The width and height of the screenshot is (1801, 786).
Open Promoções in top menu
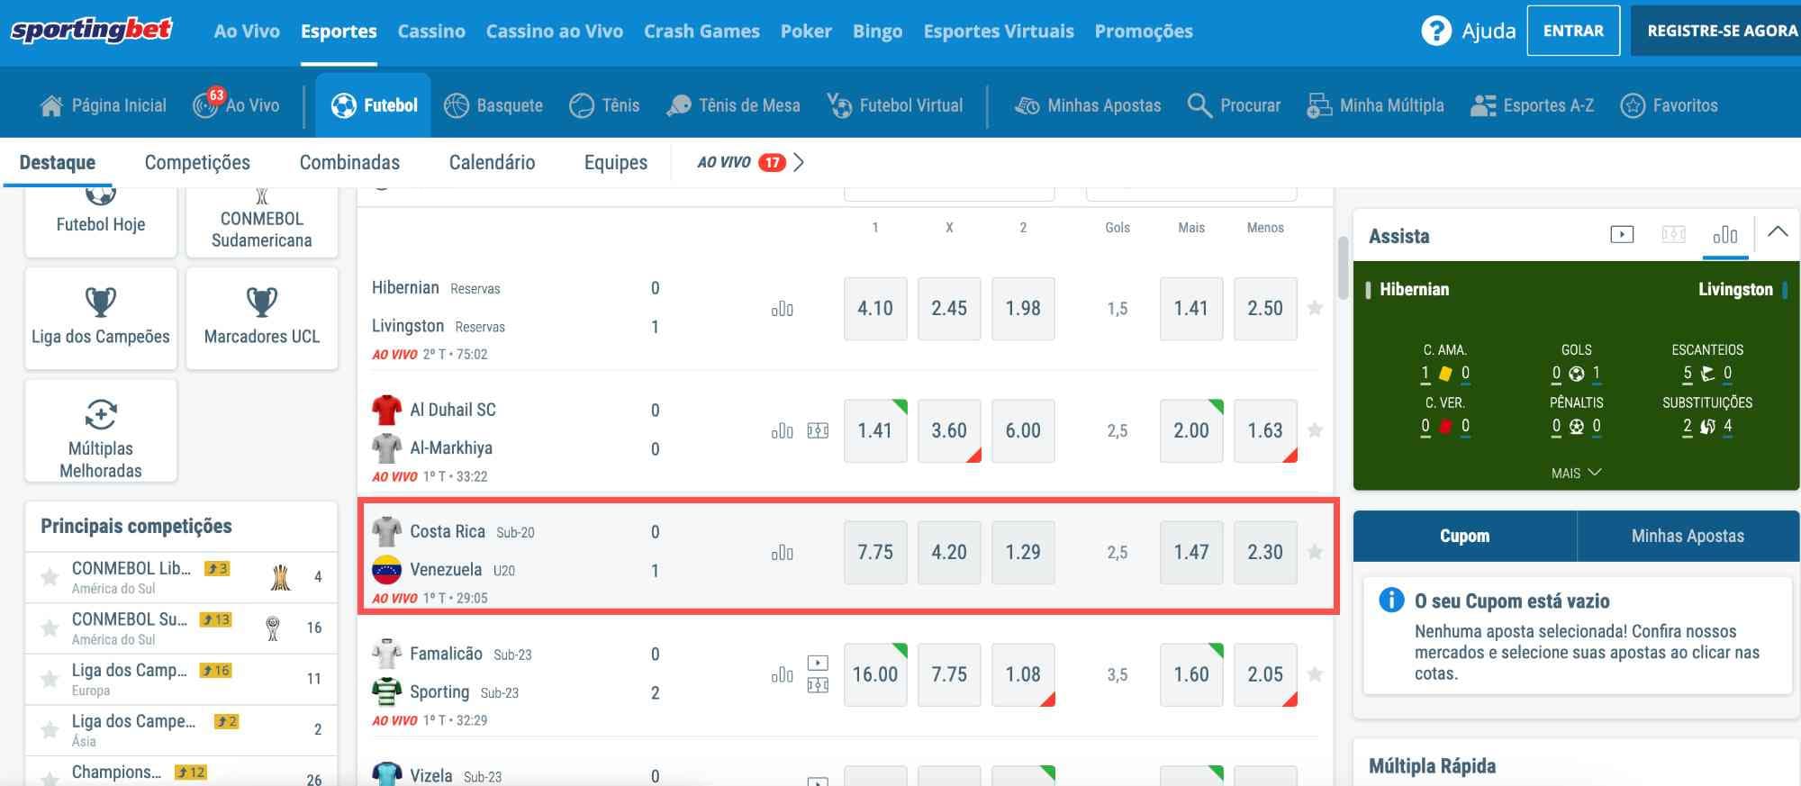click(1144, 32)
